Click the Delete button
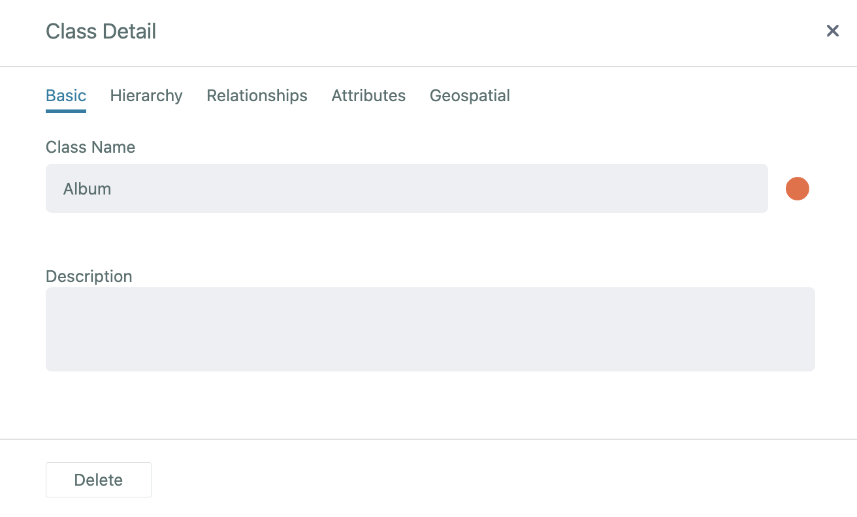This screenshot has width=857, height=517. [99, 480]
